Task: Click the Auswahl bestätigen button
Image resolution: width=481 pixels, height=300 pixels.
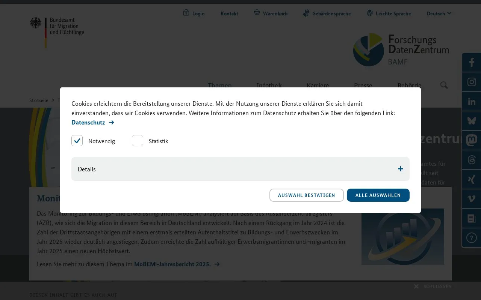Action: [307, 195]
